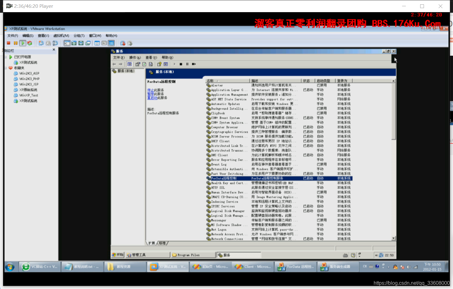Click the VMware console view icon
This screenshot has width=453, height=289.
[111, 43]
